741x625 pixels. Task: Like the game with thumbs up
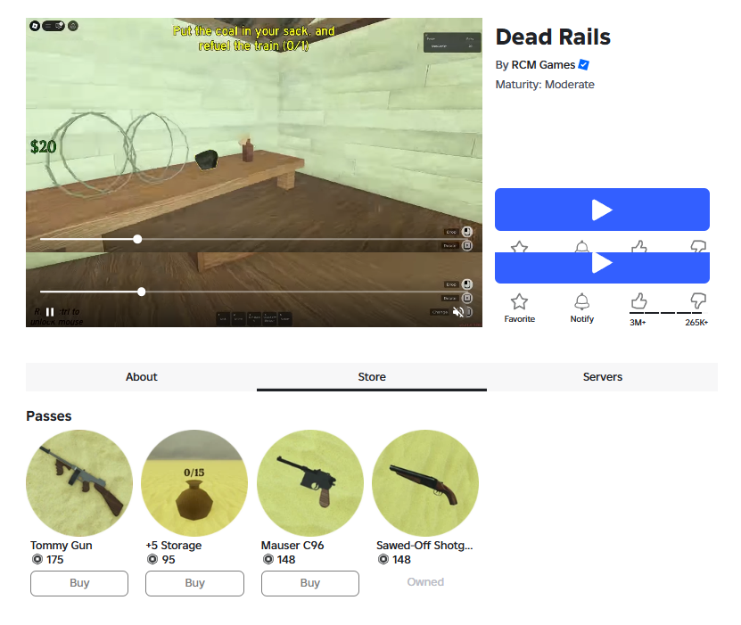(x=638, y=301)
